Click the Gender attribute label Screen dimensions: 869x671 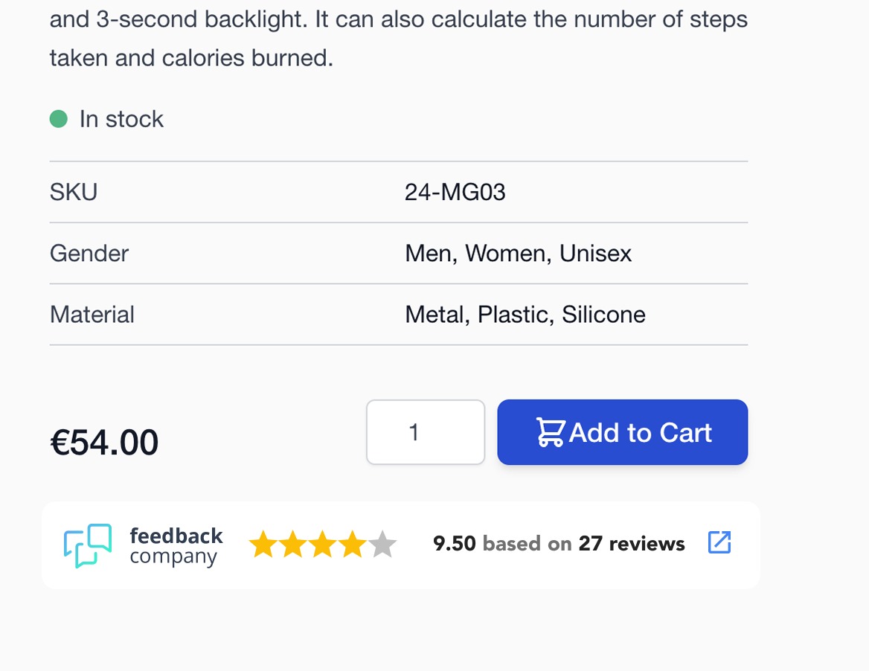click(89, 254)
